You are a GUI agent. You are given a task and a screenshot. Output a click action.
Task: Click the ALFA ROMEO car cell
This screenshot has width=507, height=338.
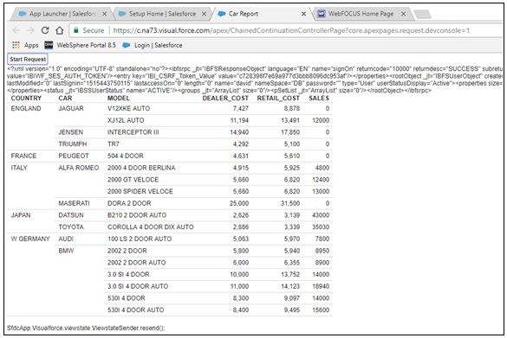79,168
